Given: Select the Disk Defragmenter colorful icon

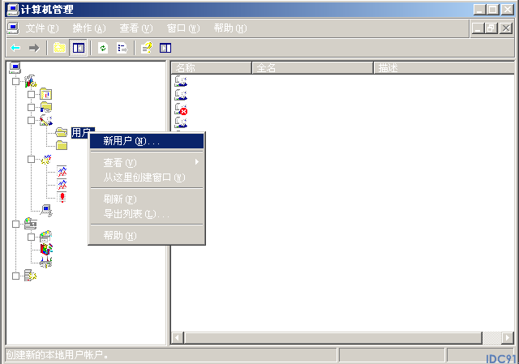Looking at the screenshot, I should (x=46, y=249).
